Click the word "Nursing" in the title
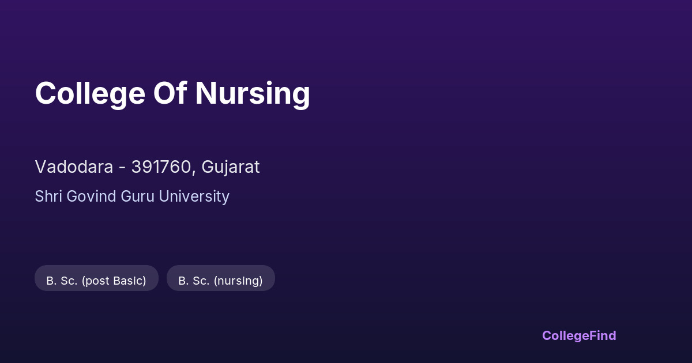 tap(253, 93)
